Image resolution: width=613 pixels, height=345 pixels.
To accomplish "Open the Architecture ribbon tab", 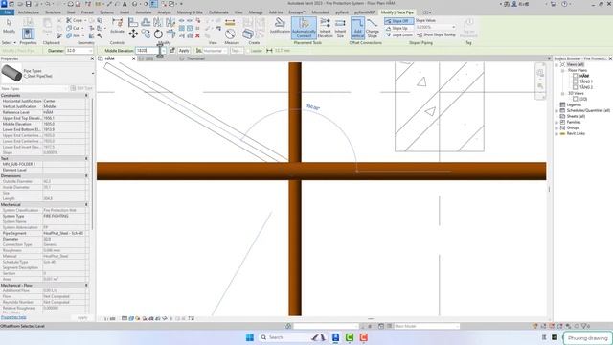I will (x=29, y=12).
